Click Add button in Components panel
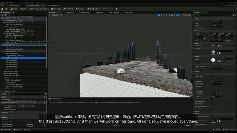This screenshot has width=237, height=133. [4, 15]
